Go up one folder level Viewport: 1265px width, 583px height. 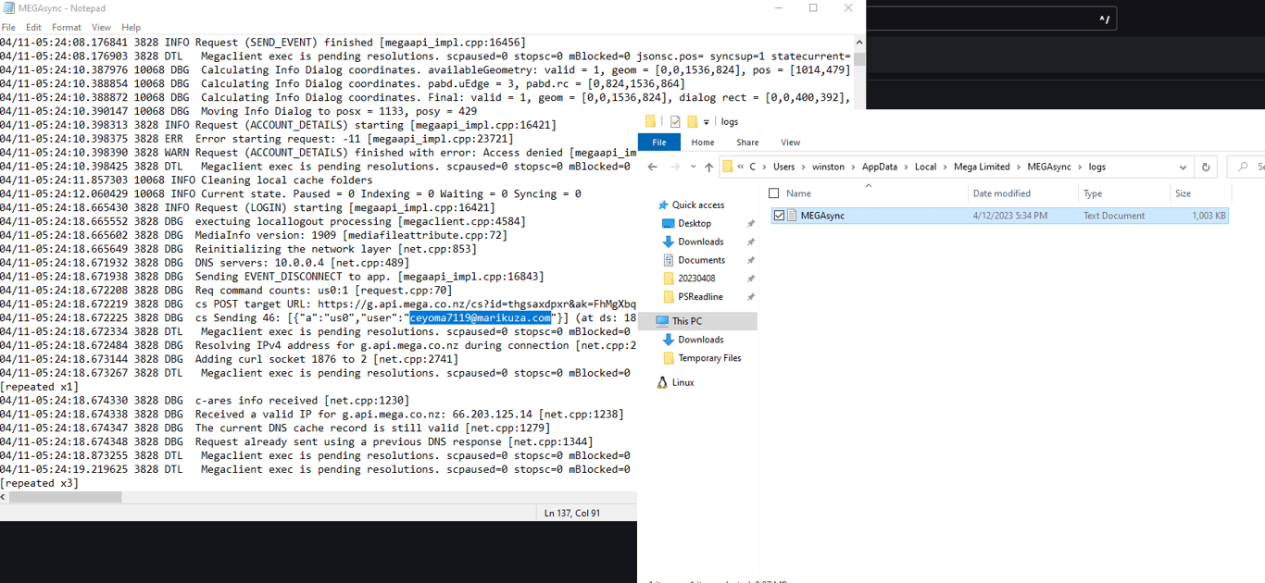click(708, 167)
